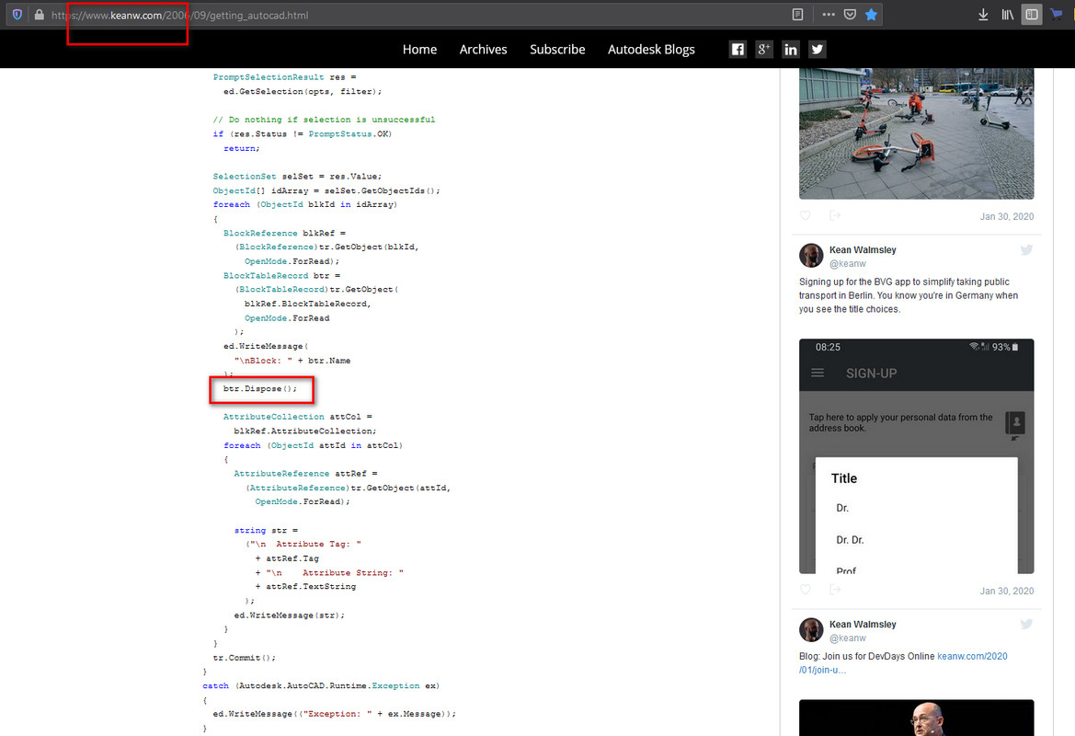
Task: Open the Archives menu item
Action: (484, 50)
